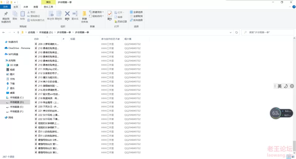Open the Open (打开) dropdown in ribbon
Image resolution: width=296 pixels, height=159 pixels.
(119, 13)
